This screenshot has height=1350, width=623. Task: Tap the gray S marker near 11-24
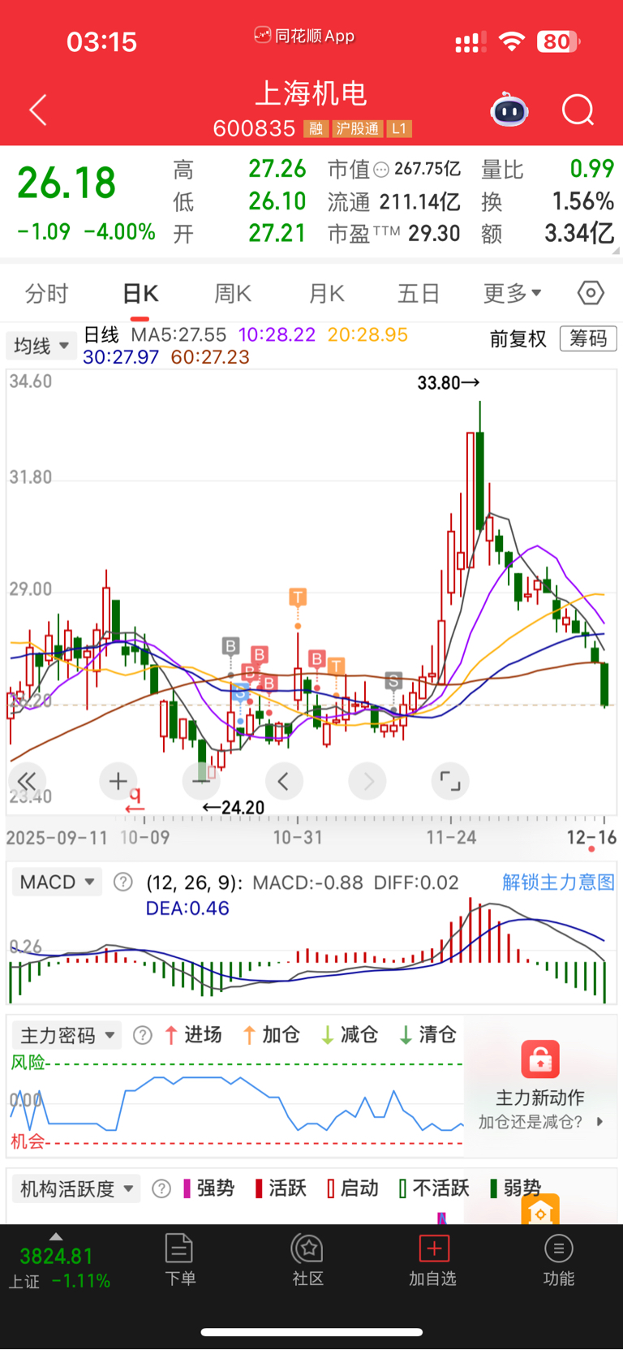click(393, 680)
